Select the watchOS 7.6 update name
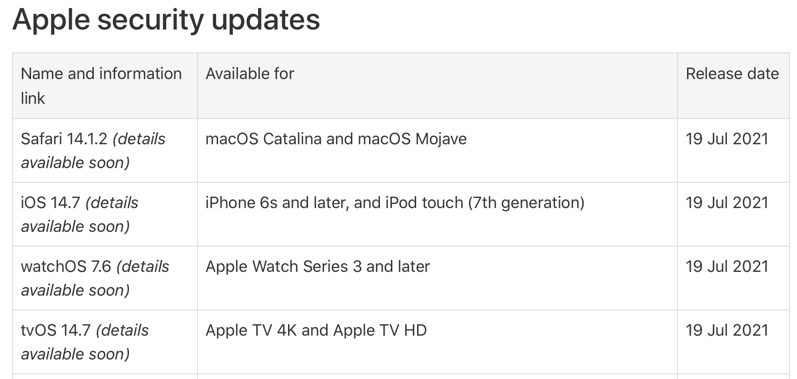The width and height of the screenshot is (797, 379). [x=67, y=267]
